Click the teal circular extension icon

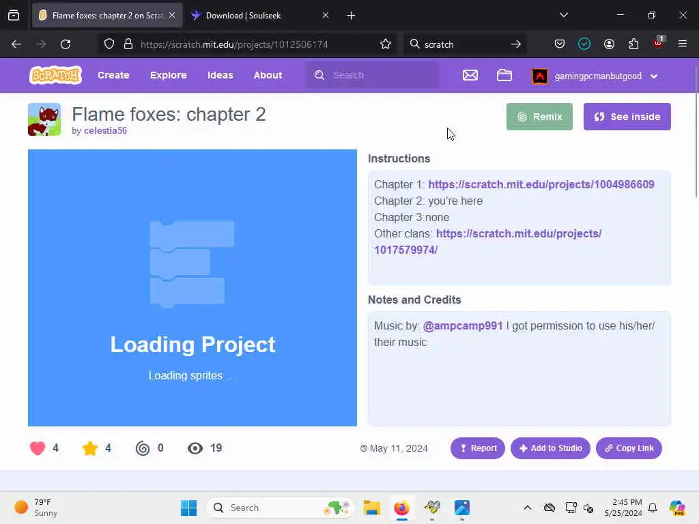coord(584,44)
